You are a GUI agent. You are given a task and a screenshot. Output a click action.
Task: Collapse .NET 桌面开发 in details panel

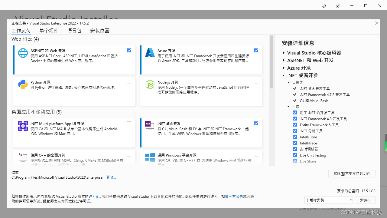click(x=284, y=75)
